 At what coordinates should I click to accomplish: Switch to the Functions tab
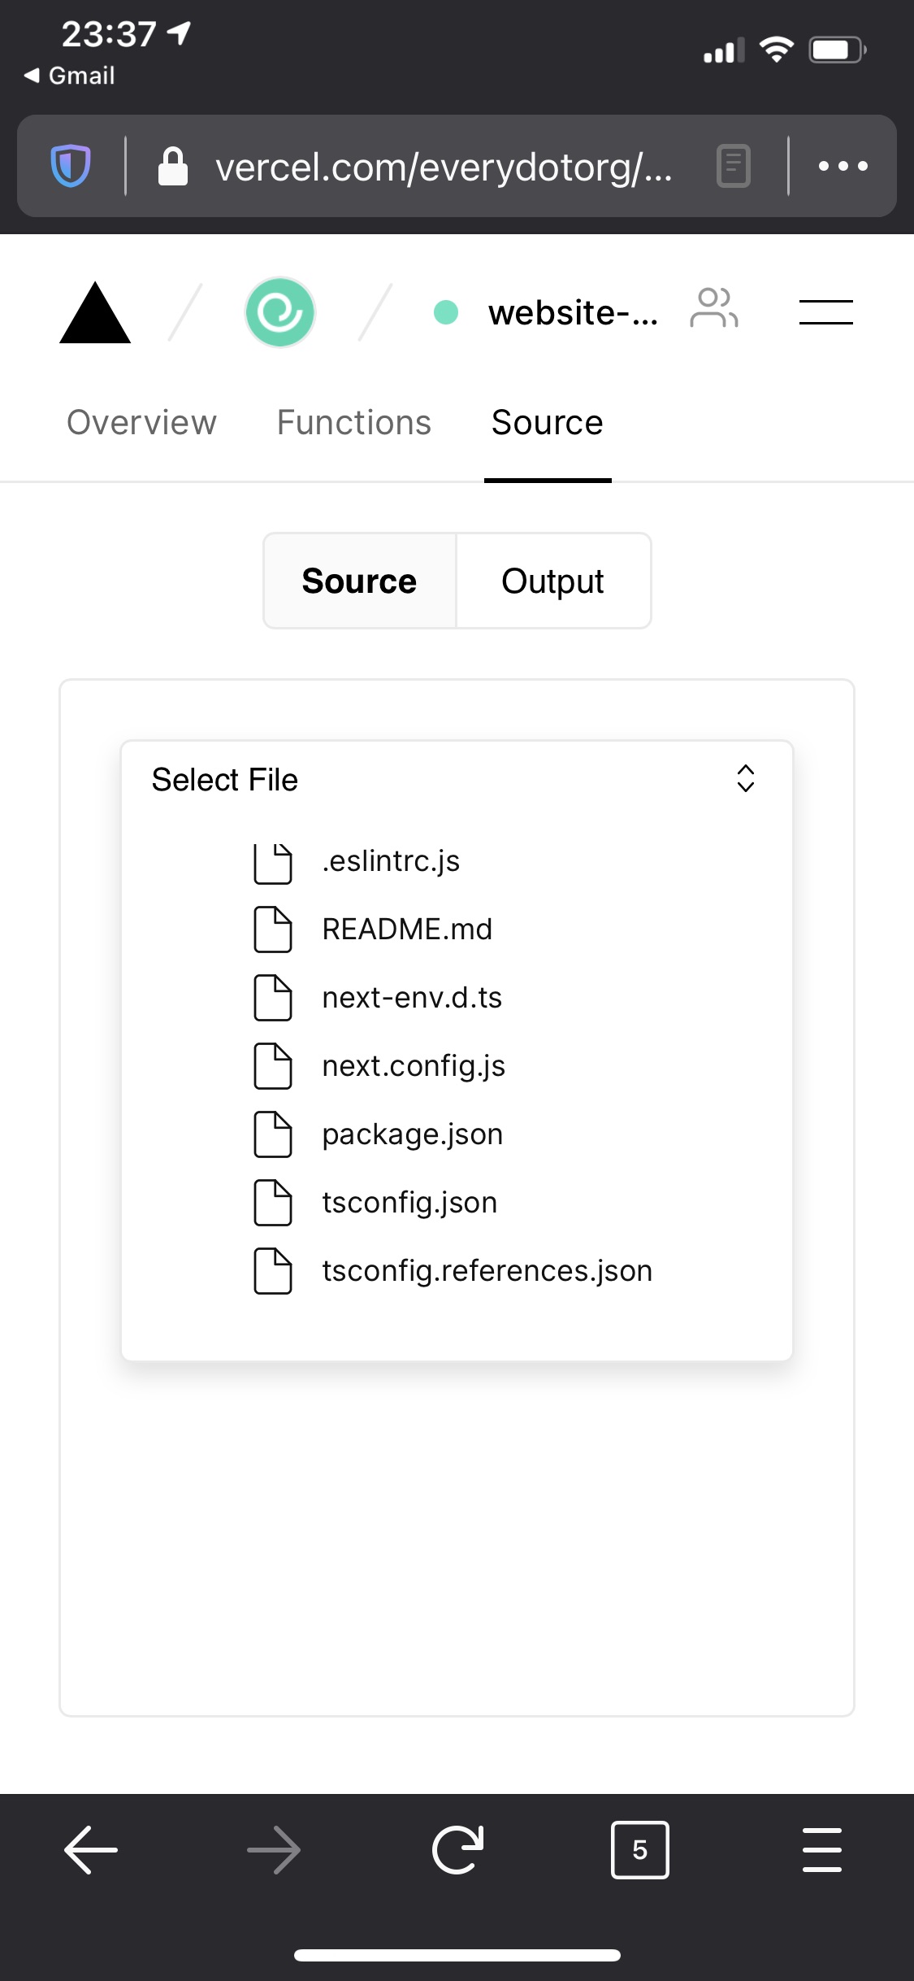354,423
